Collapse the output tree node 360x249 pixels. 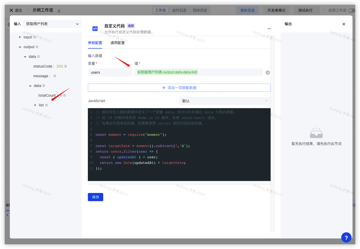click(x=20, y=47)
